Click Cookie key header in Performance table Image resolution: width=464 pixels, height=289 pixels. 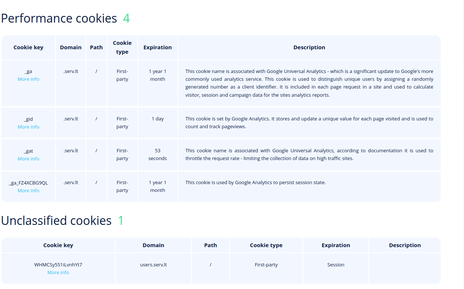point(29,47)
